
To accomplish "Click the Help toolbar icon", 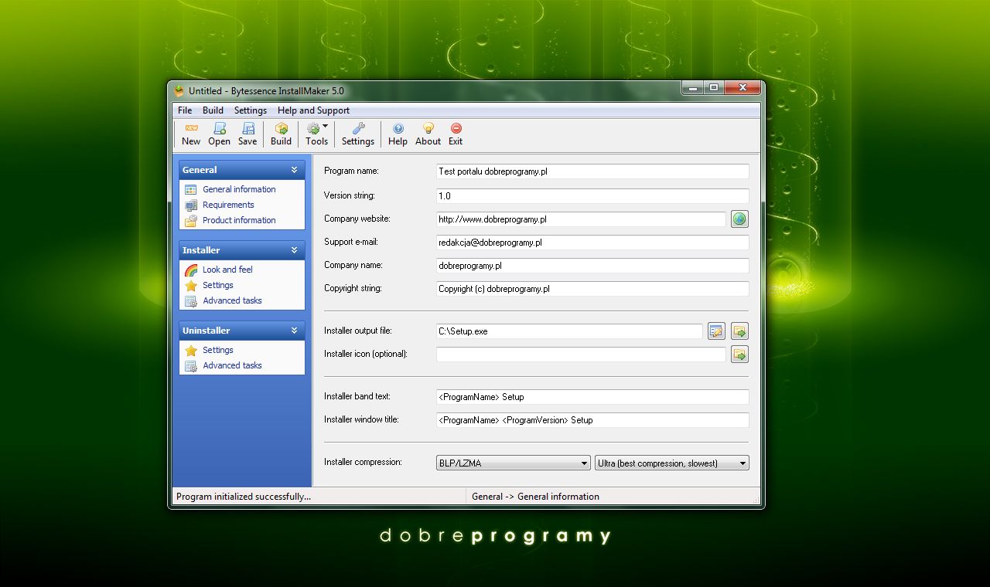I will [398, 128].
